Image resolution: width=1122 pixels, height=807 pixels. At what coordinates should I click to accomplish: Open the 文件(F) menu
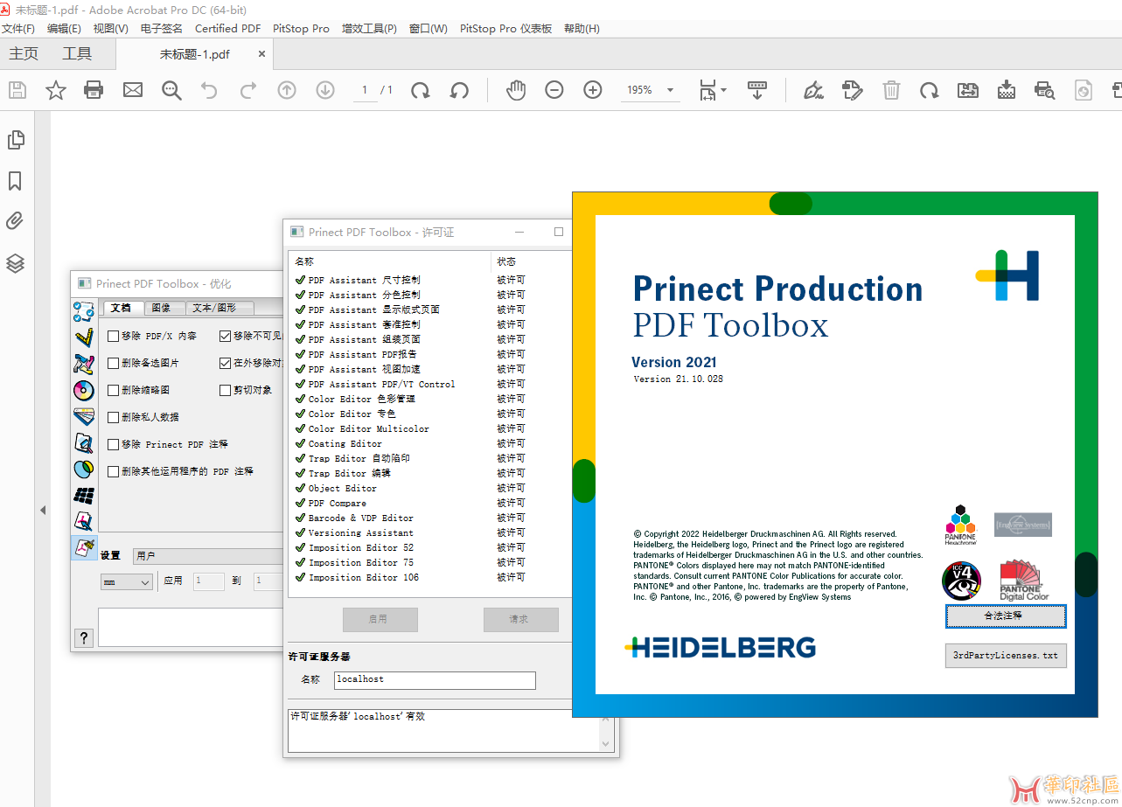click(18, 28)
